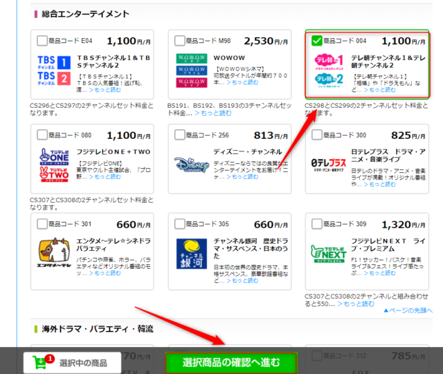Click the title フジテレビＮＥＸＴ ライブ・プレミアム
This screenshot has height=374, width=443.
[388, 245]
